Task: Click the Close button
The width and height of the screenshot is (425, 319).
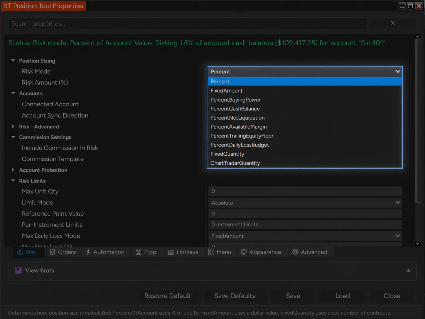Action: [392, 296]
